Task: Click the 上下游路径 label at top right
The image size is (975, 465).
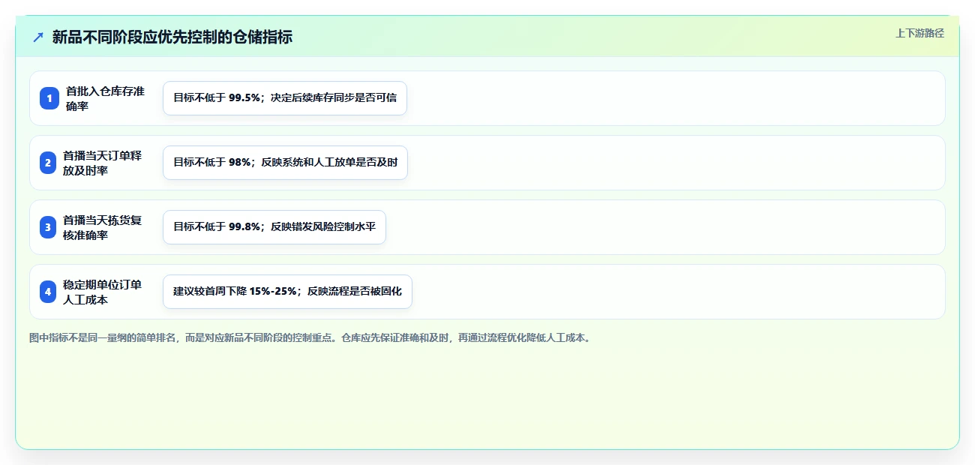Action: pos(919,33)
